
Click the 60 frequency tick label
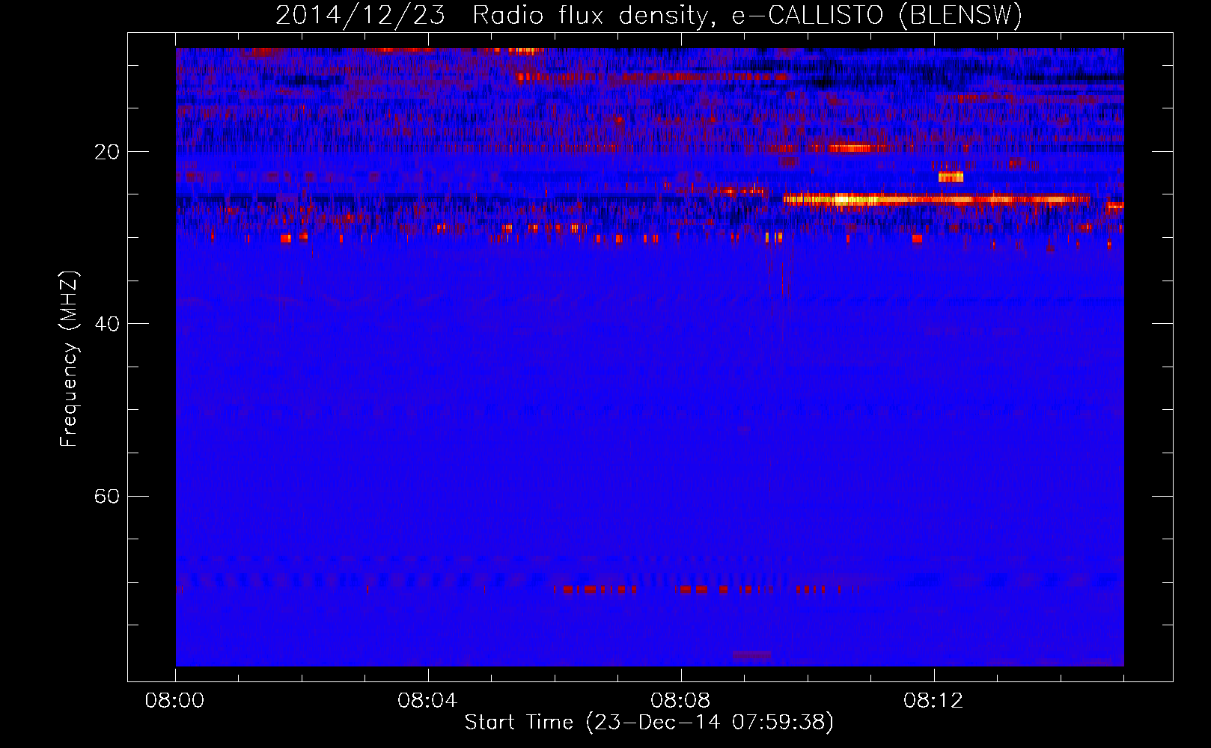click(x=107, y=496)
